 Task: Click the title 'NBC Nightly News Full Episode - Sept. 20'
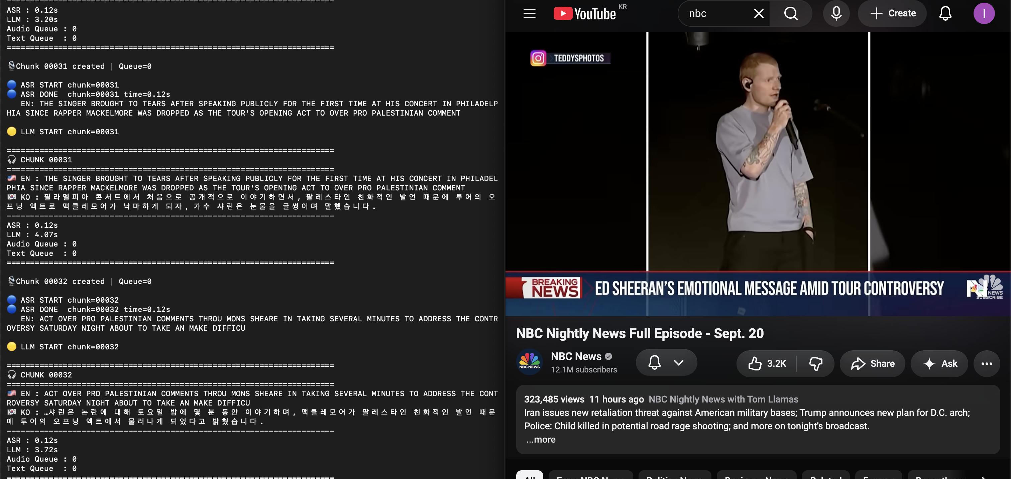[640, 333]
